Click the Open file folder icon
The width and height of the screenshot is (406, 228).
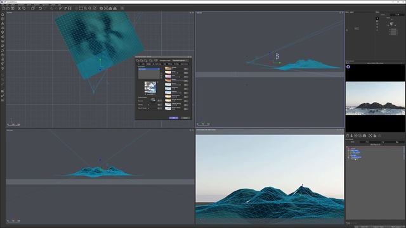8,8
